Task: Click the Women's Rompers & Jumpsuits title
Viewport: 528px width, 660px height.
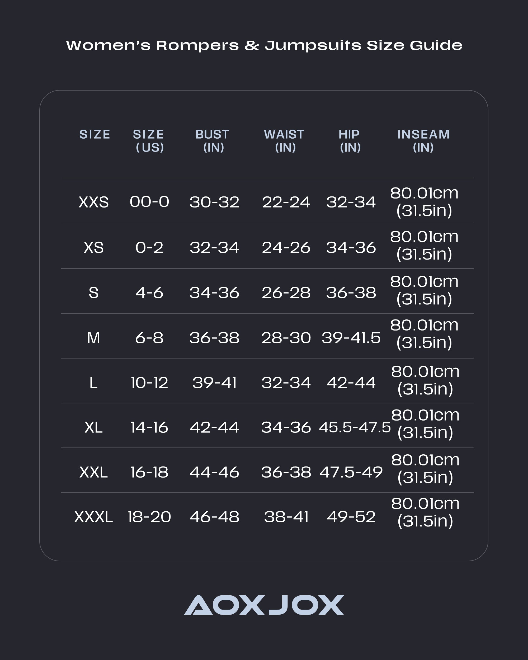Action: pyautogui.click(x=264, y=45)
